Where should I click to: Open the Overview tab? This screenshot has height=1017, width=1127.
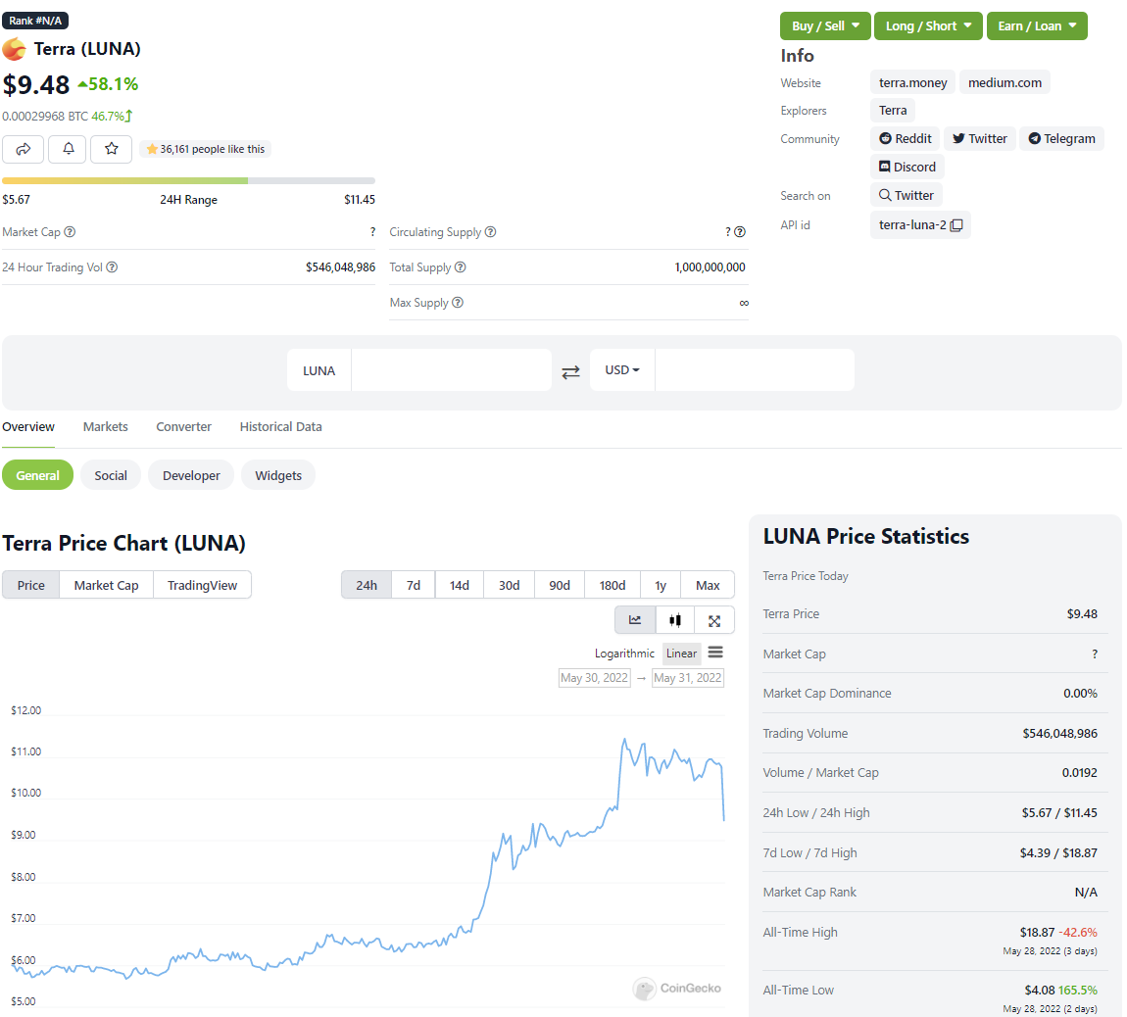pos(28,427)
